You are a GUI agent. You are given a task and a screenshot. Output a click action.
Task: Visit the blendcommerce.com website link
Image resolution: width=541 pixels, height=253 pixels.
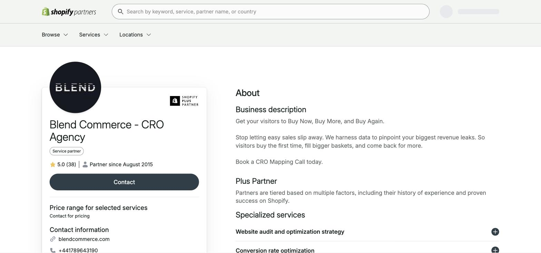pos(84,239)
